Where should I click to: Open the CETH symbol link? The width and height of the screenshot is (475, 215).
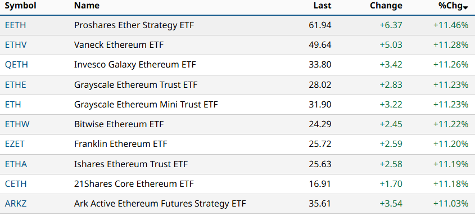(16, 184)
